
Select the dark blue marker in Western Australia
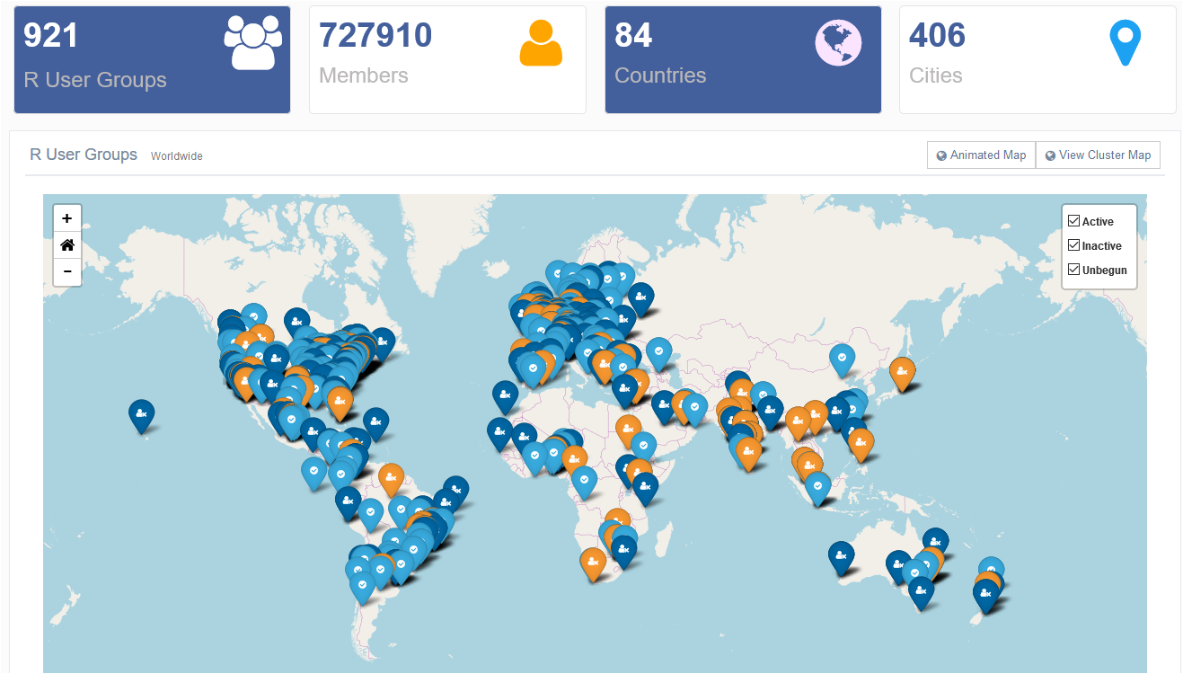[841, 556]
